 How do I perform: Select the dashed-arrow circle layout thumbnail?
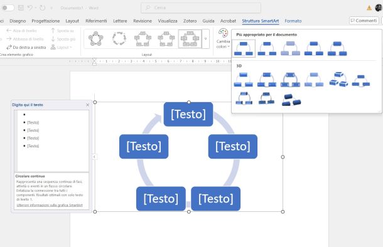[x=119, y=39]
